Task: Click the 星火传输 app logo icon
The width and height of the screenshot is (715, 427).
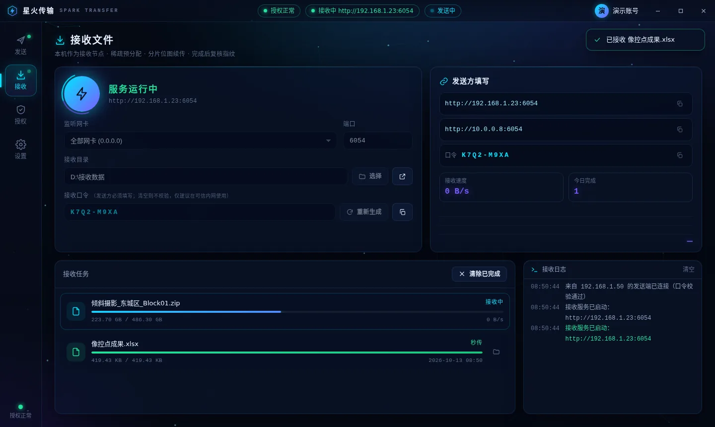Action: [12, 10]
